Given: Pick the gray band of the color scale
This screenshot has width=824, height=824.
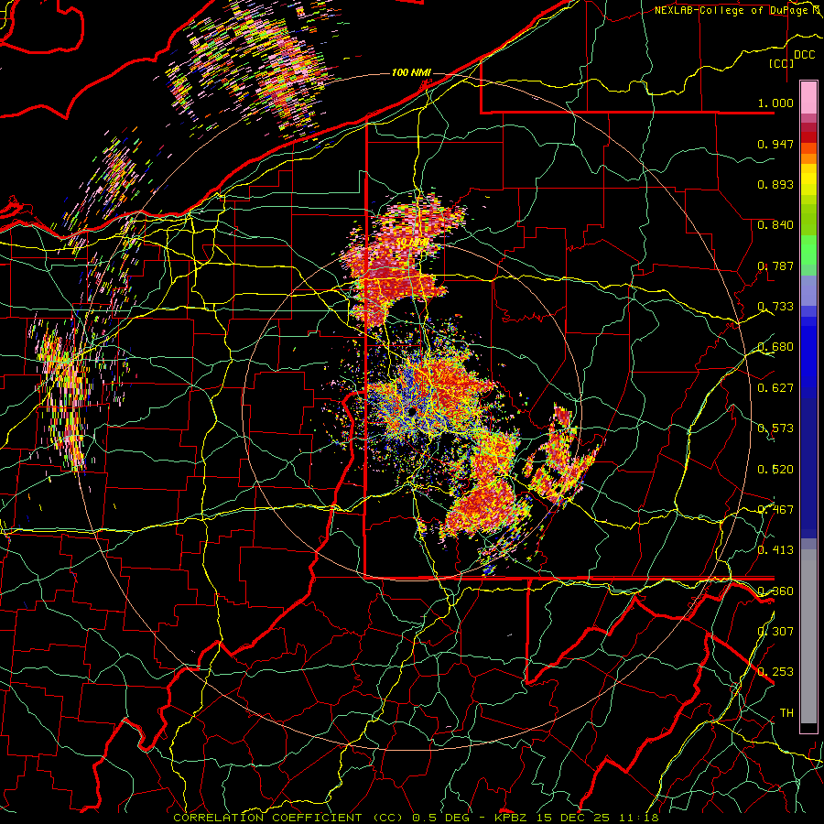Looking at the screenshot, I should (x=808, y=636).
